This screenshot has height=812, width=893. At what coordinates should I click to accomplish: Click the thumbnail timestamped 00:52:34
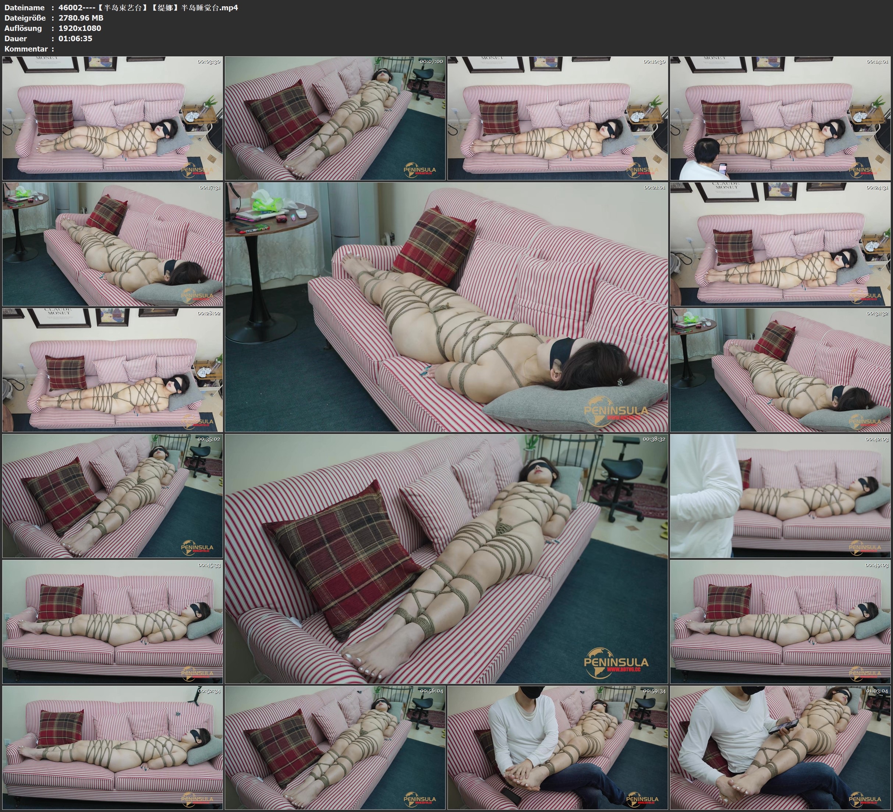point(113,747)
